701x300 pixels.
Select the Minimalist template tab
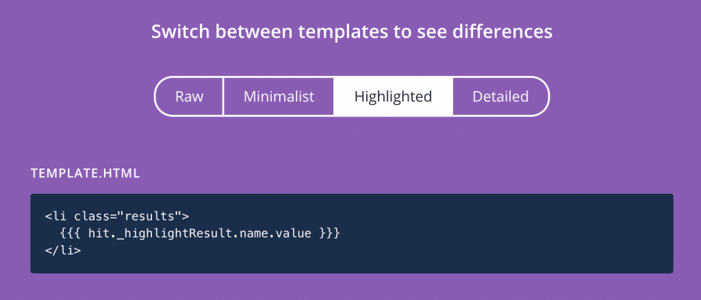click(x=279, y=97)
